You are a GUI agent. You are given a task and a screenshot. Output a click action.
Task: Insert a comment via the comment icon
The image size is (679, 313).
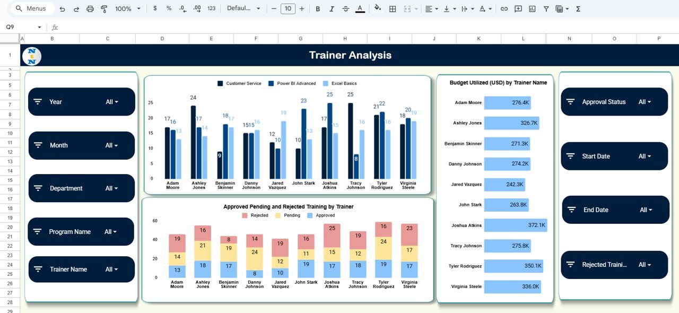(518, 8)
